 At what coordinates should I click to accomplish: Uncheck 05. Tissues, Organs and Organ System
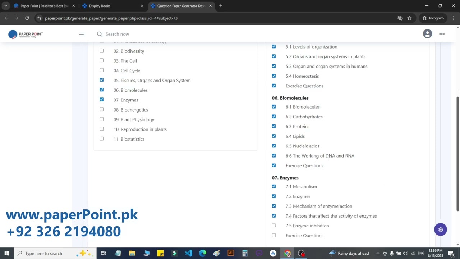[102, 80]
